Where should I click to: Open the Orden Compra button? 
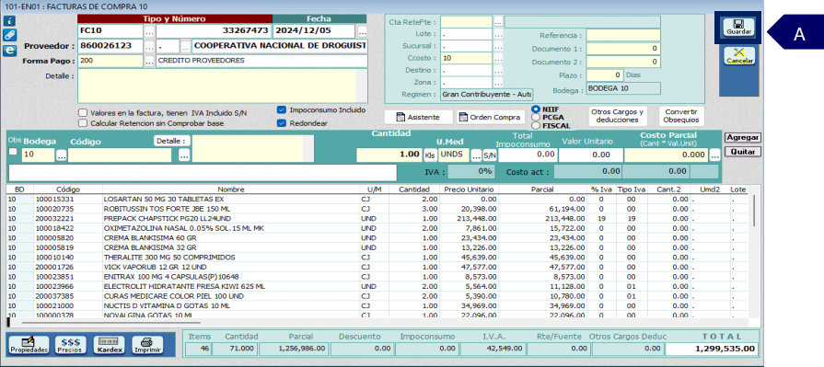[491, 117]
